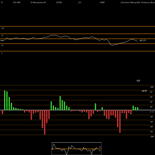Viewport: 155px width, 155px height.
Task: Click the MR axis label 60
Action: click(151, 97)
